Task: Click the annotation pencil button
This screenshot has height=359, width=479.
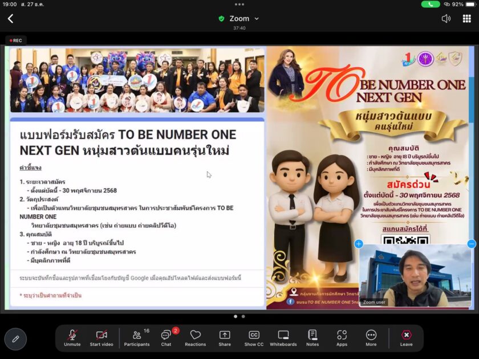Action: coord(15,338)
